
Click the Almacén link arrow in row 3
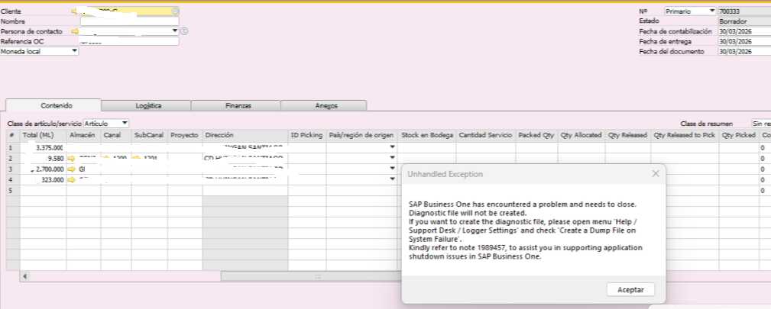coord(72,169)
